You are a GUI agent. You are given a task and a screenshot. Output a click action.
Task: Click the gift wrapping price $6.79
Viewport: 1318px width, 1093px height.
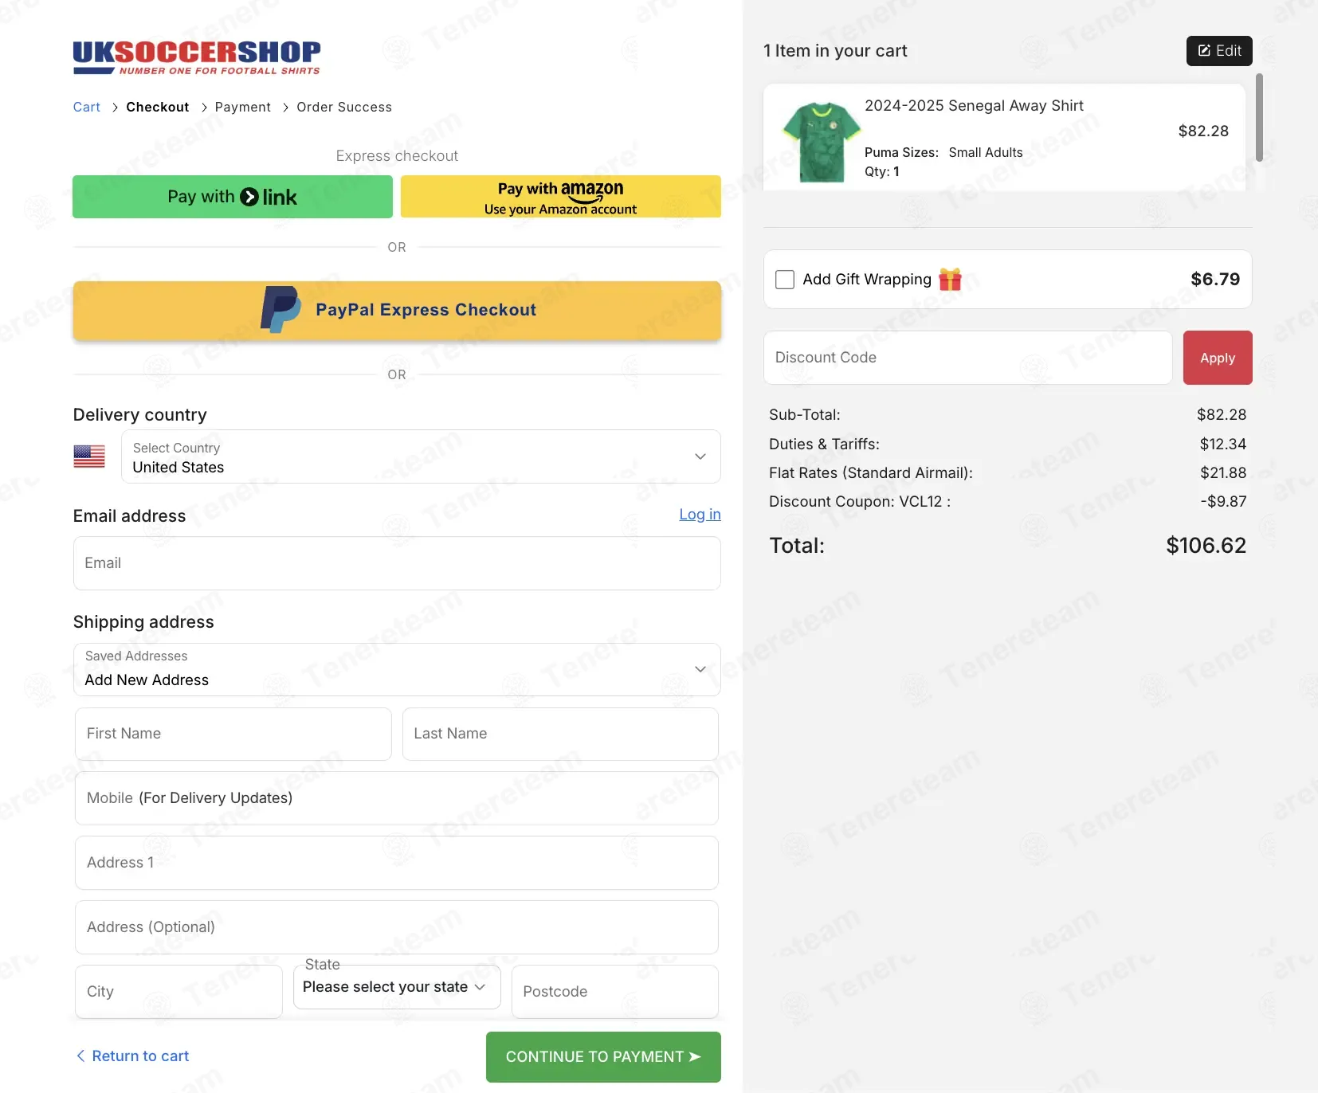[x=1215, y=280]
